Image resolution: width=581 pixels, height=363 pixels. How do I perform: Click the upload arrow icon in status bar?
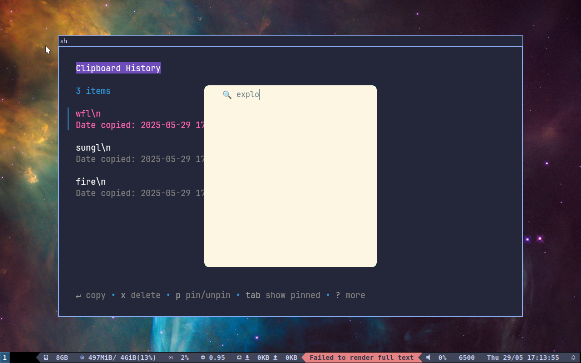pyautogui.click(x=275, y=358)
